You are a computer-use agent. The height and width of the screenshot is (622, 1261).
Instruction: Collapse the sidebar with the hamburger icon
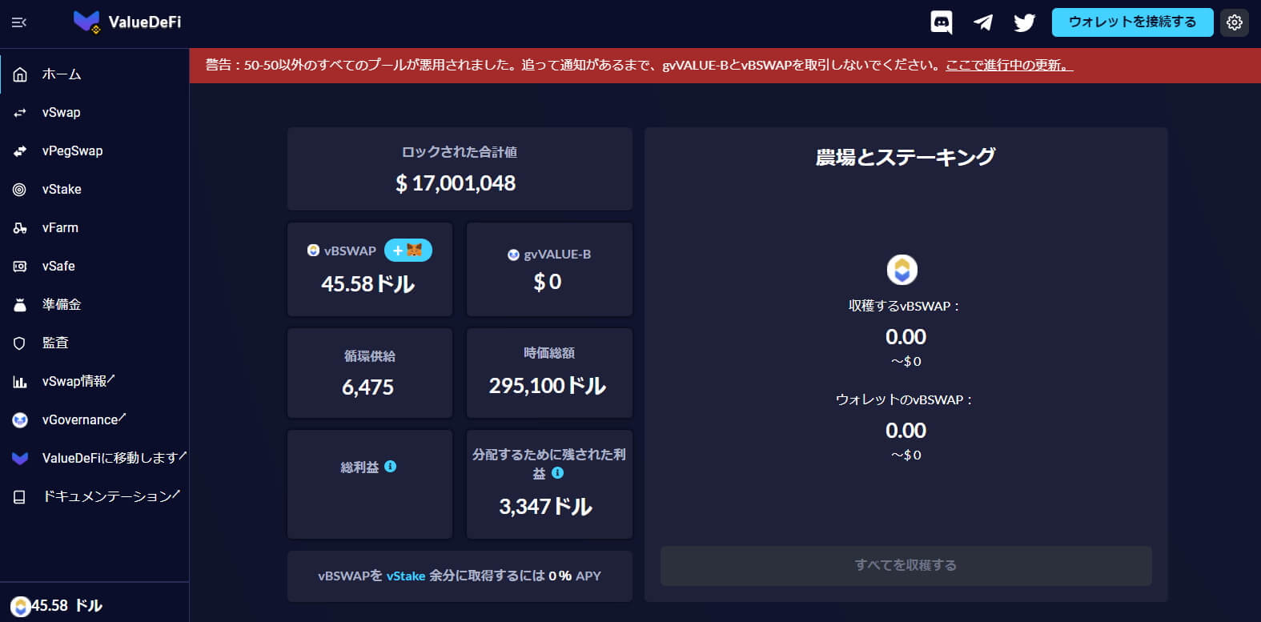coord(19,22)
